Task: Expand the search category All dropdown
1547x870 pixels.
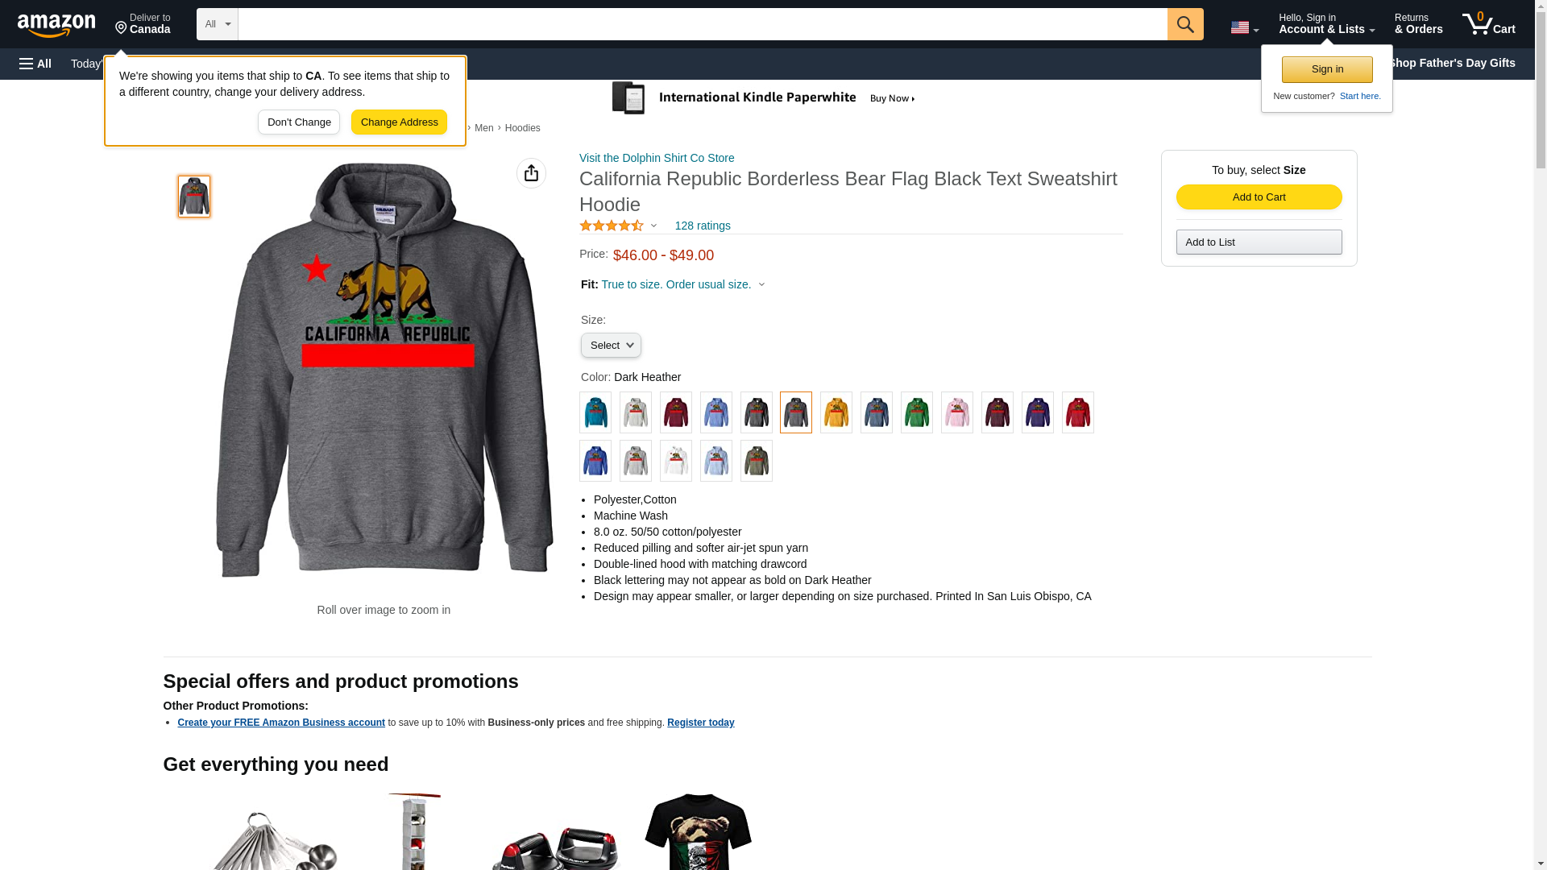Action: pos(218,24)
